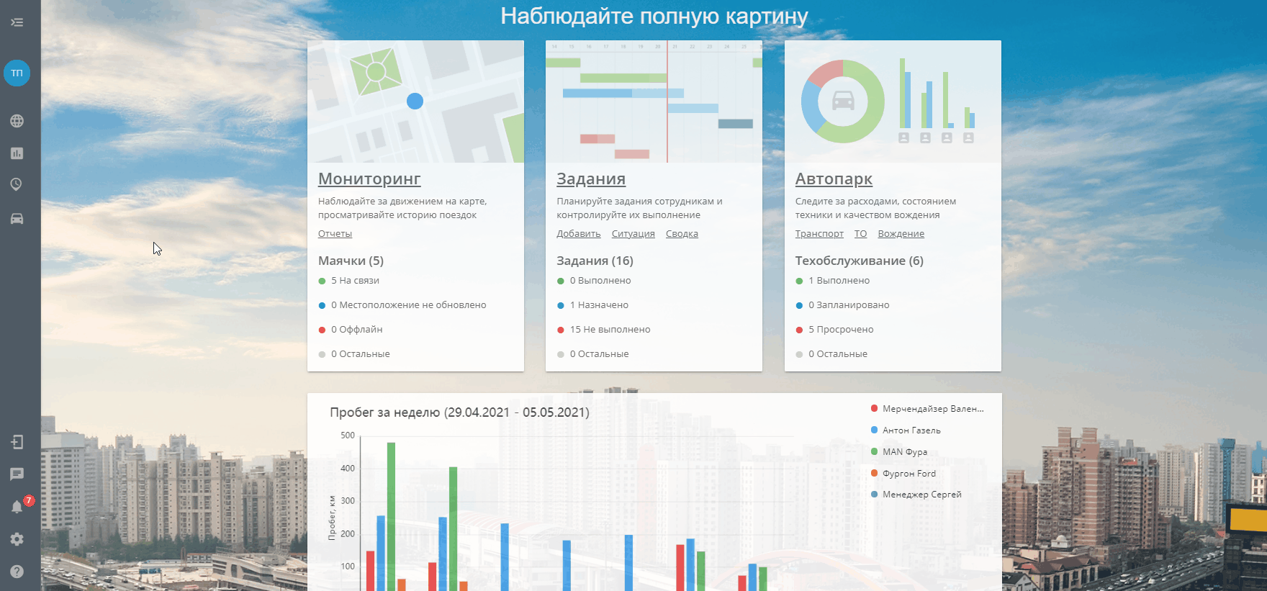The height and width of the screenshot is (591, 1267).
Task: Open the clock tasks icon in sidebar
Action: 17,184
